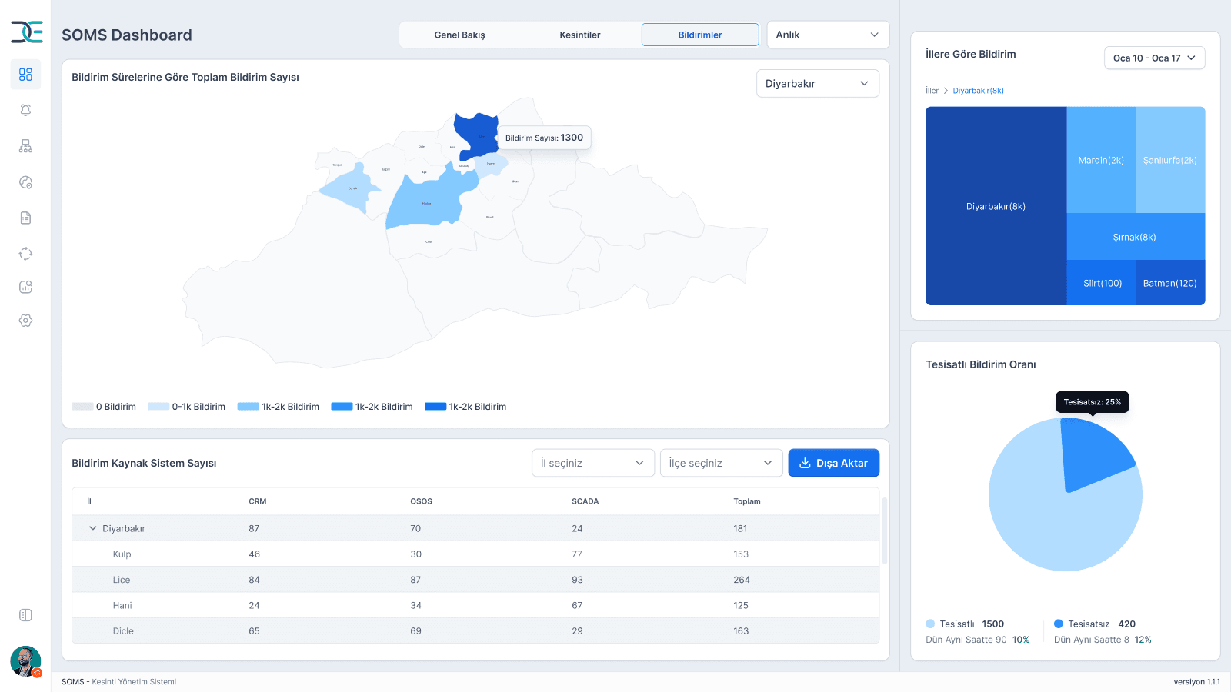Click the SOMS logo in the sidebar
Image resolution: width=1231 pixels, height=692 pixels.
[26, 32]
